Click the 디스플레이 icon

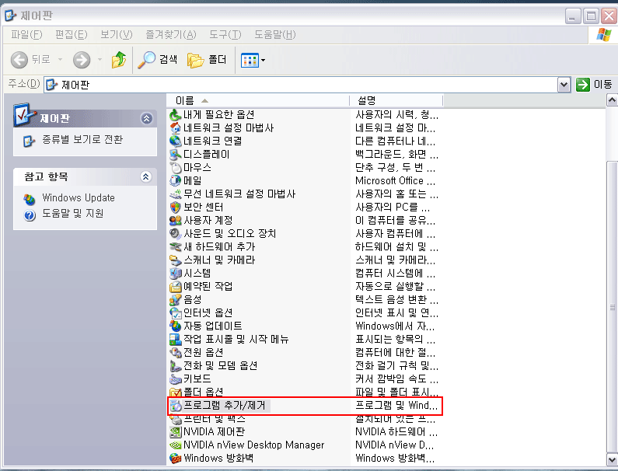[175, 154]
